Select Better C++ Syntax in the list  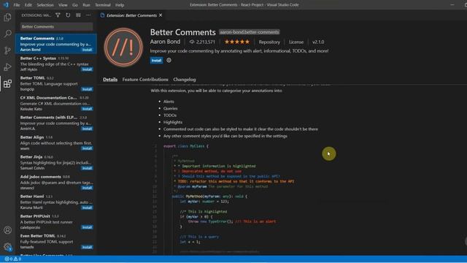[56, 64]
